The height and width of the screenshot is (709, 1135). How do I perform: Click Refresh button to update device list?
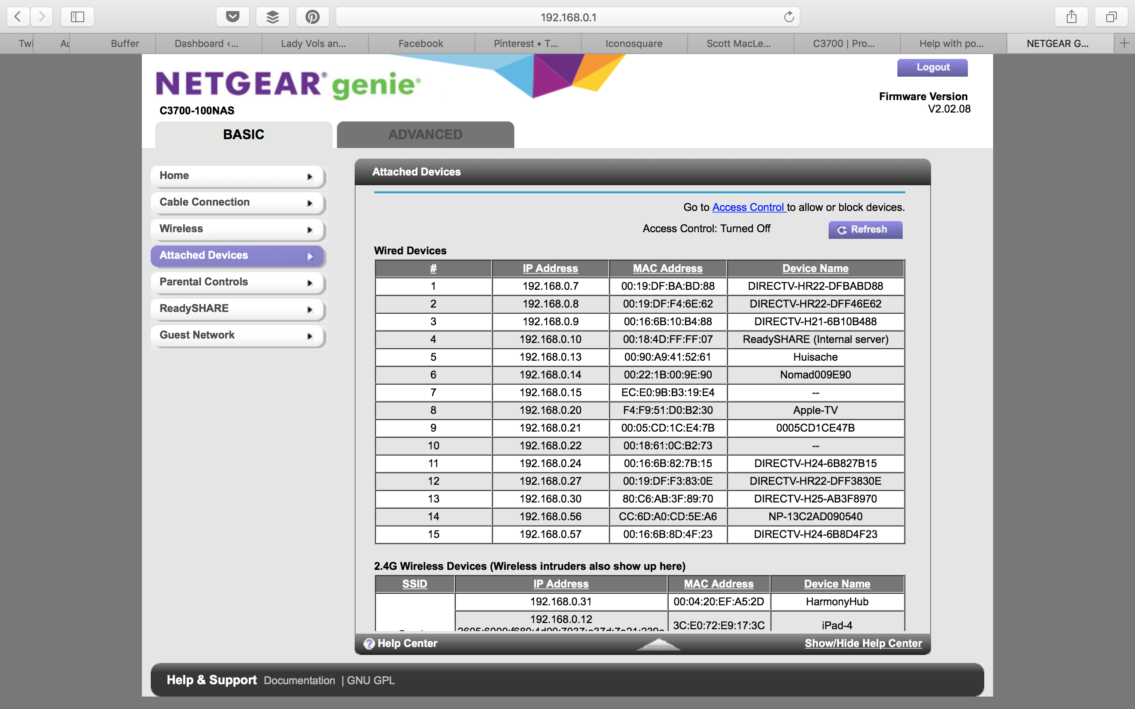(x=865, y=230)
